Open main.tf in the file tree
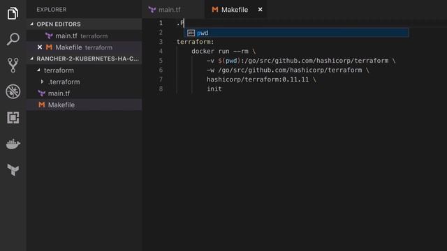The width and height of the screenshot is (447, 251). (x=84, y=93)
